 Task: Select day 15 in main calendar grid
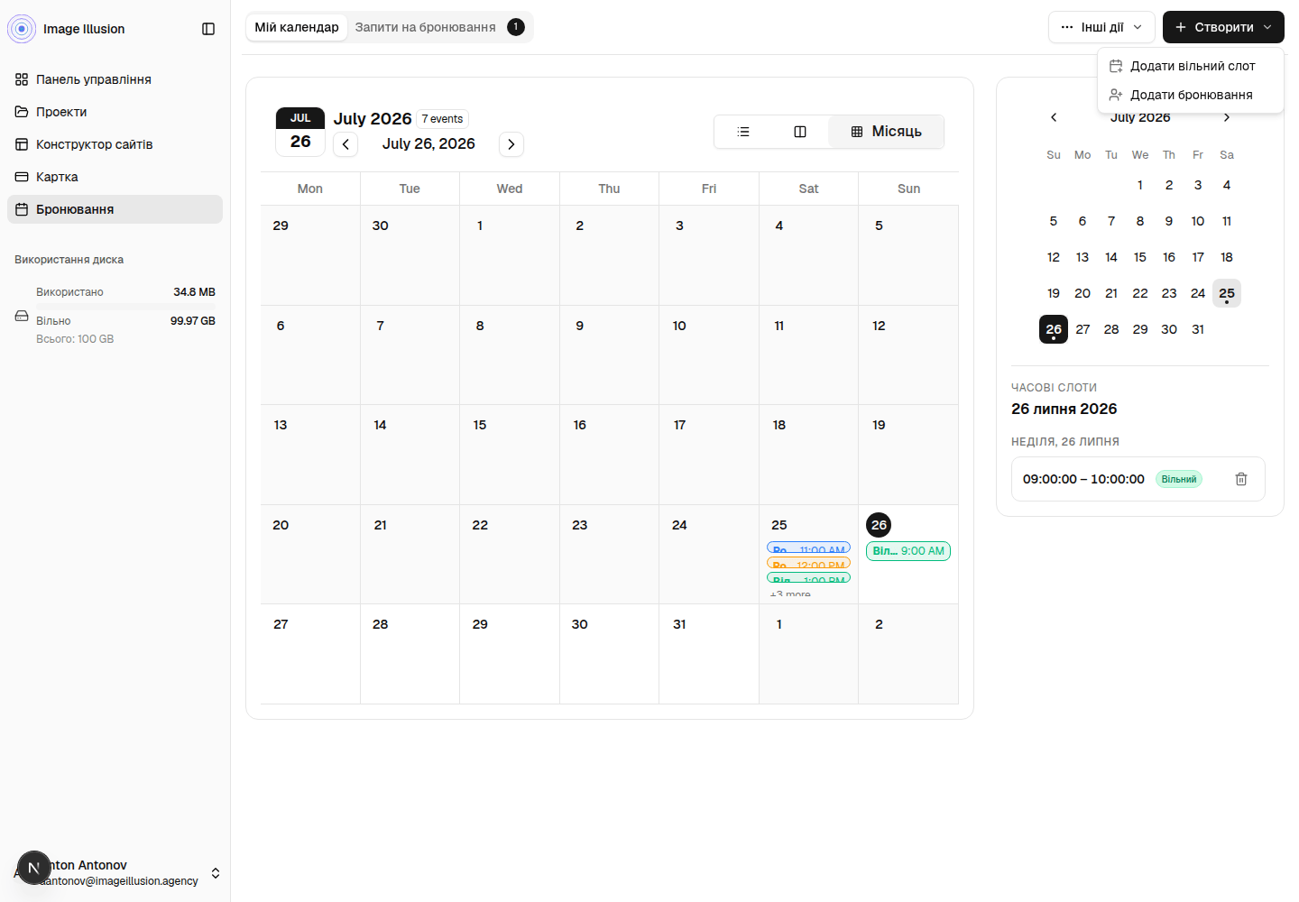click(x=480, y=425)
